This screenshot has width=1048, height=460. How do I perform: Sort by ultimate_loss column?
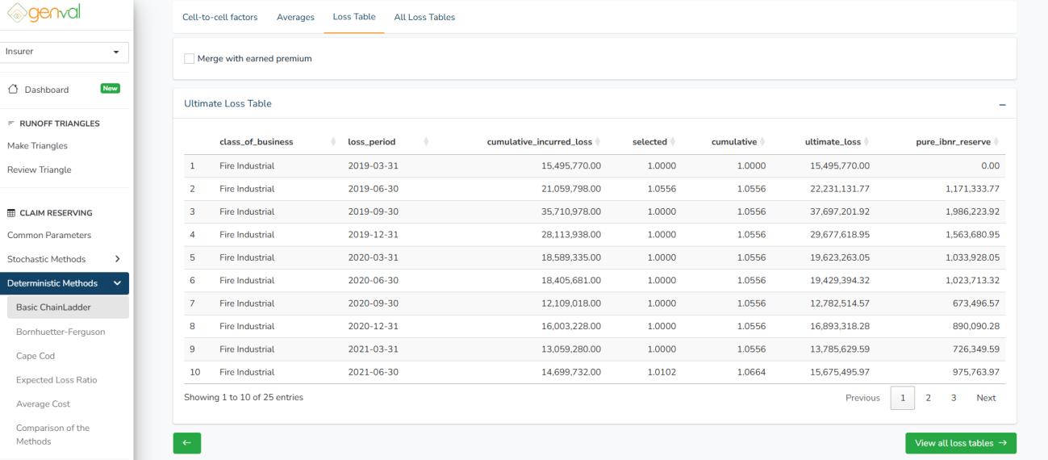(x=833, y=142)
